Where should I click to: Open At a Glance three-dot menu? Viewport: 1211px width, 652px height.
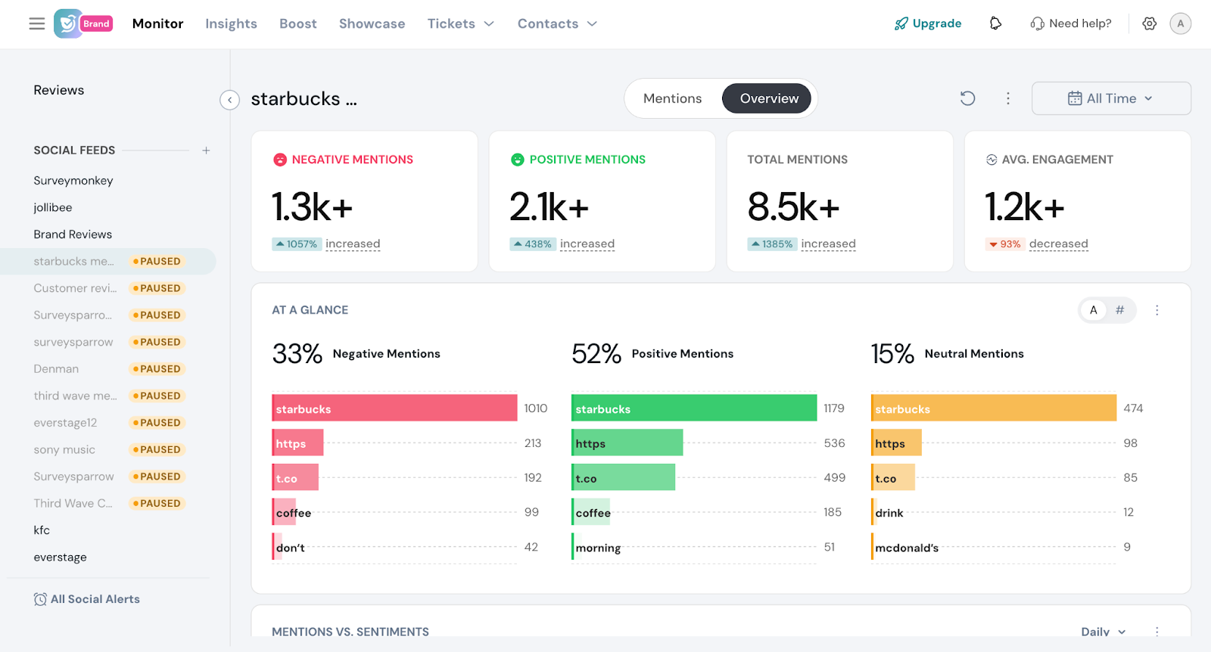click(1157, 310)
